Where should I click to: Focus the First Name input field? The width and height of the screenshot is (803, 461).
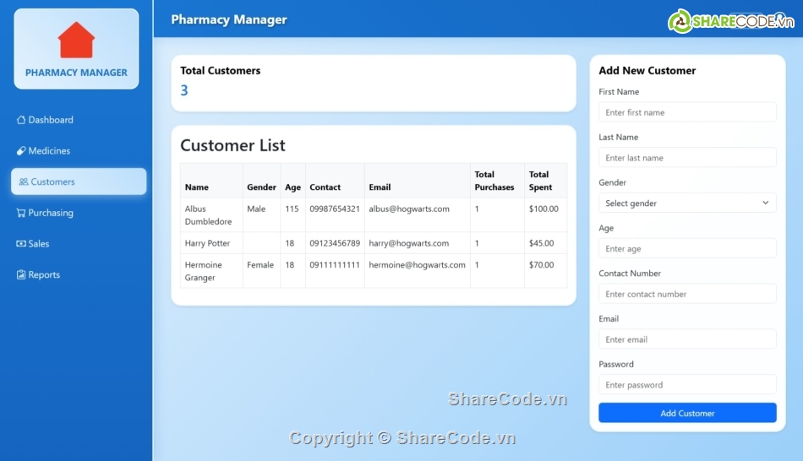[x=687, y=112]
